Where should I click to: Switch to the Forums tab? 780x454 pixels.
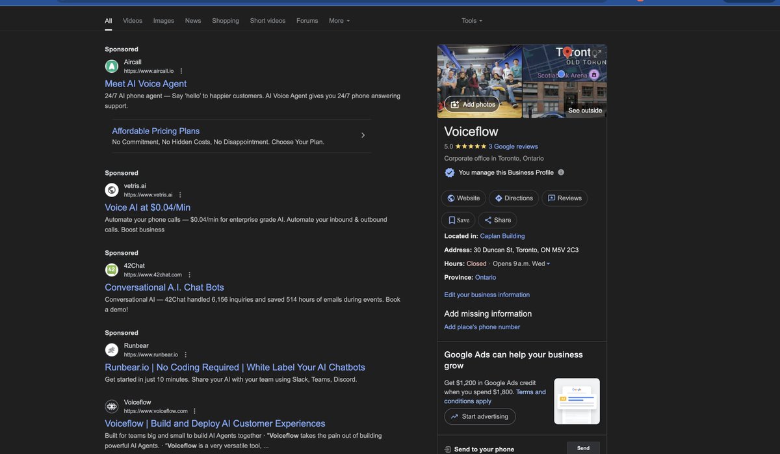point(307,21)
